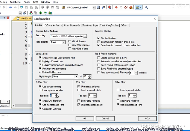This screenshot has height=131, width=190.
Task: Click the auto save minutes spinner
Action: coord(136,73)
